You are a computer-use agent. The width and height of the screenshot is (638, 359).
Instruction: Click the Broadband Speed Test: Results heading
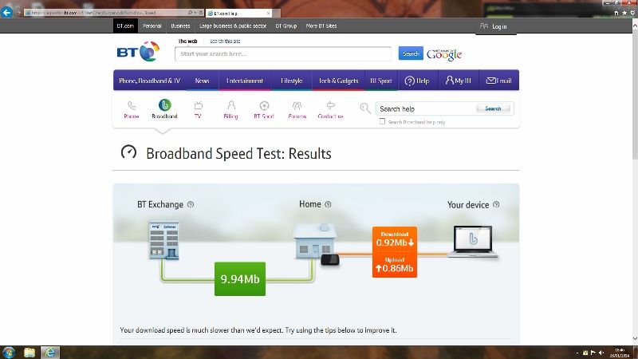[x=238, y=154]
